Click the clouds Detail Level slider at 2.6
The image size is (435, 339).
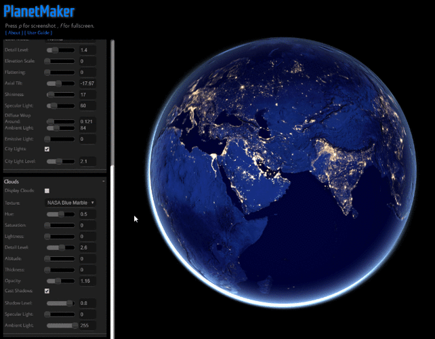point(60,247)
